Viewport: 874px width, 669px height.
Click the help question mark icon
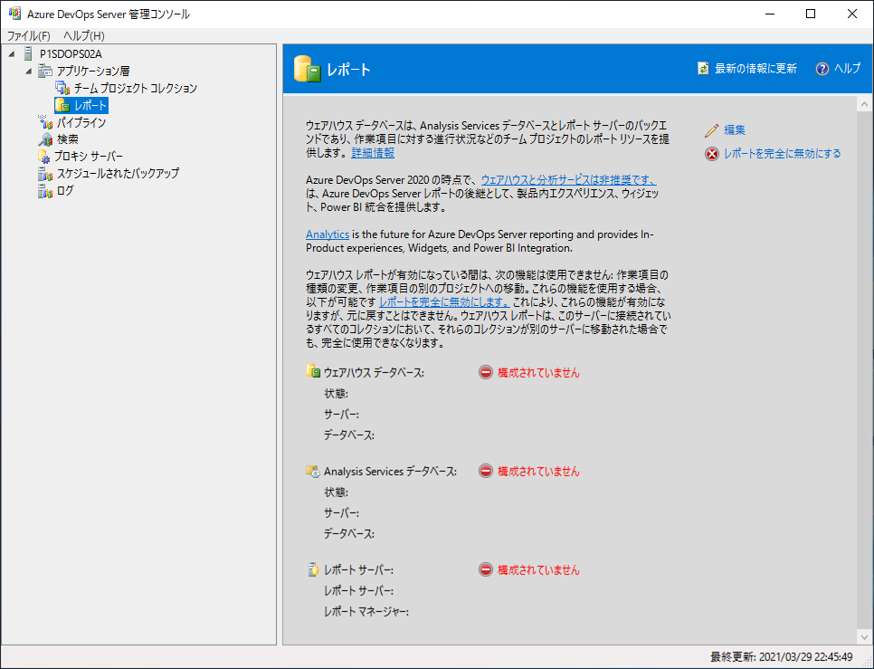coord(822,69)
